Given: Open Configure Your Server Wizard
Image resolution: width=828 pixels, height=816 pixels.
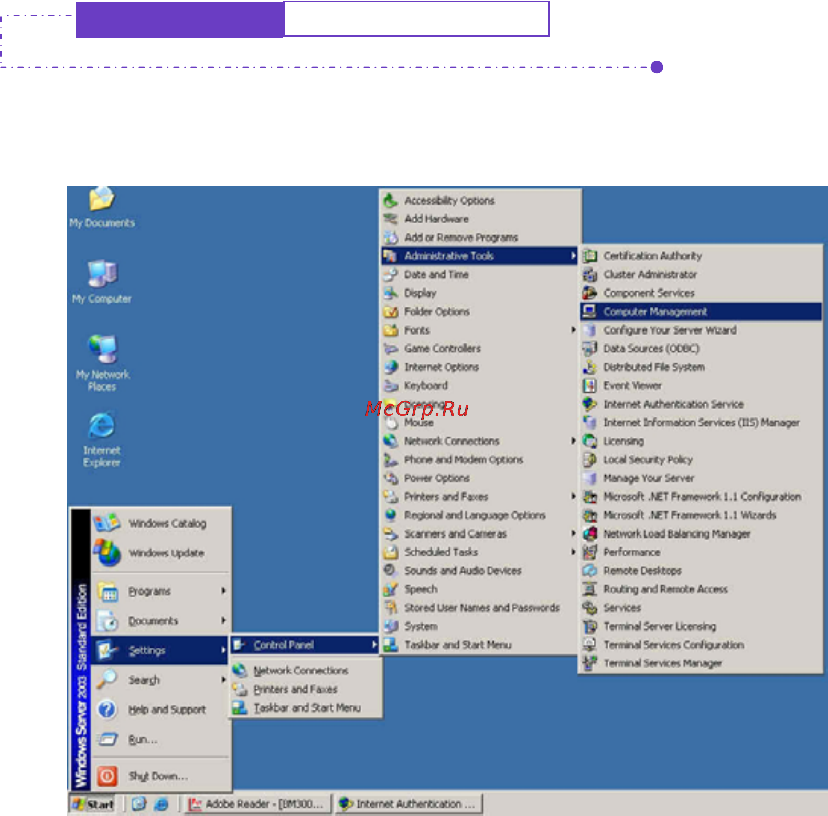Looking at the screenshot, I should [701, 330].
